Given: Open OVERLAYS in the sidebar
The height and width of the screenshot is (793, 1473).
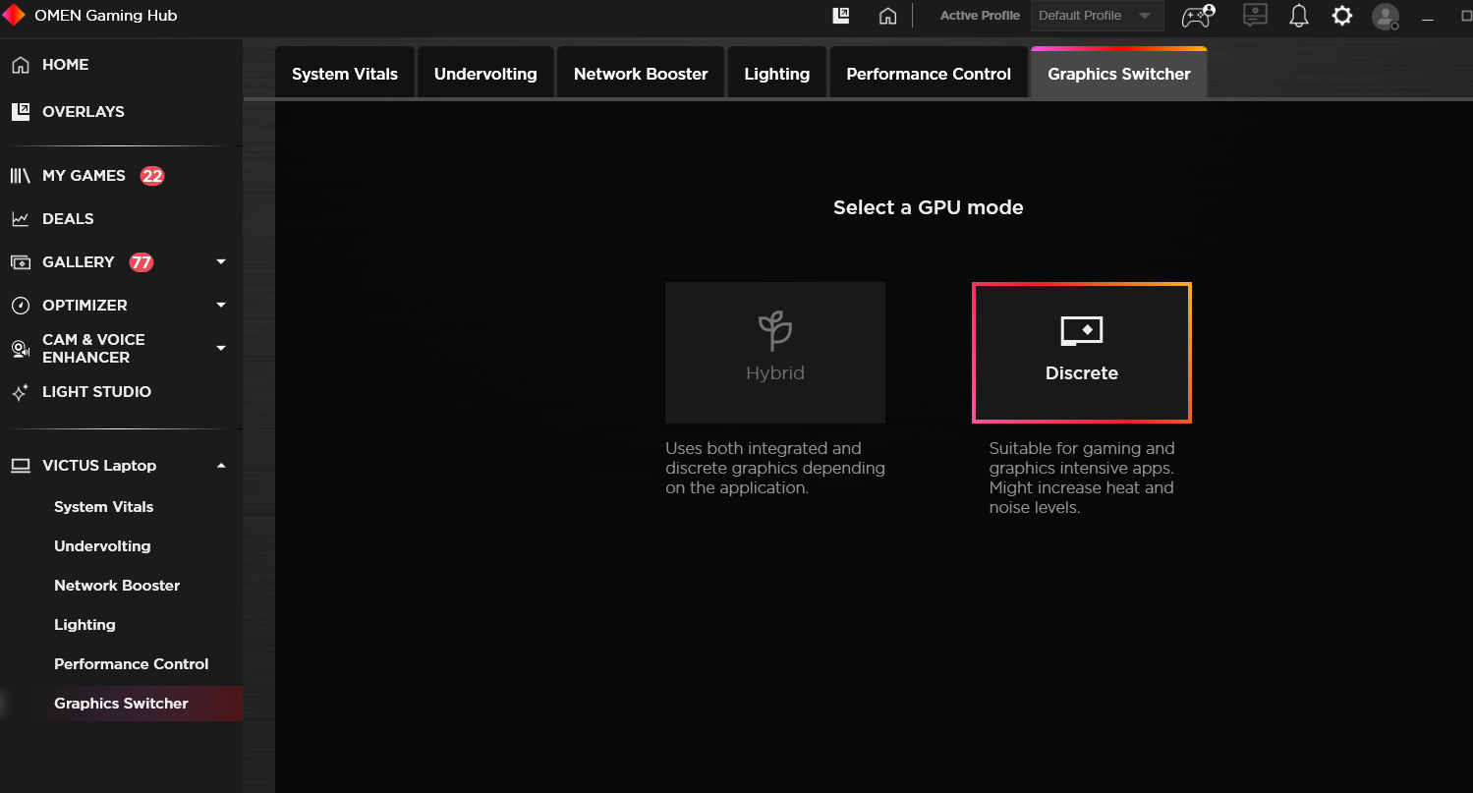Looking at the screenshot, I should point(84,112).
